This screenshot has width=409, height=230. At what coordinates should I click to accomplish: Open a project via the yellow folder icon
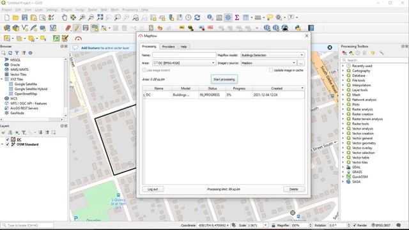15,17
